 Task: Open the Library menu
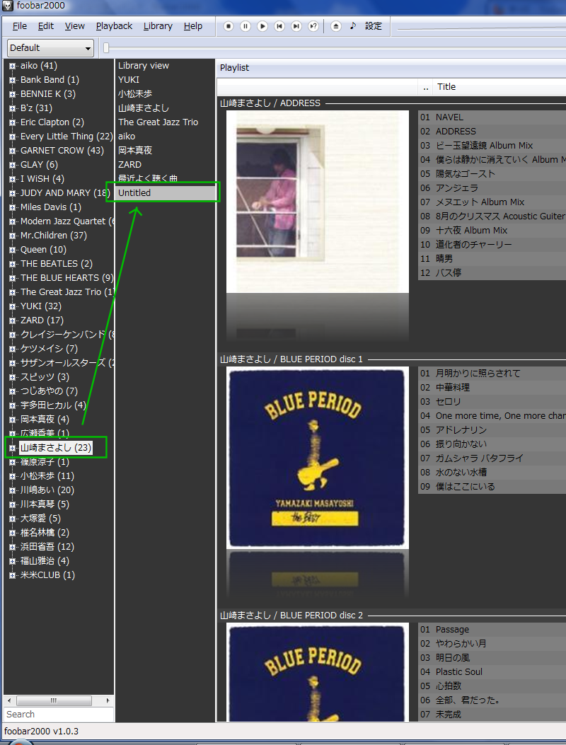(158, 26)
